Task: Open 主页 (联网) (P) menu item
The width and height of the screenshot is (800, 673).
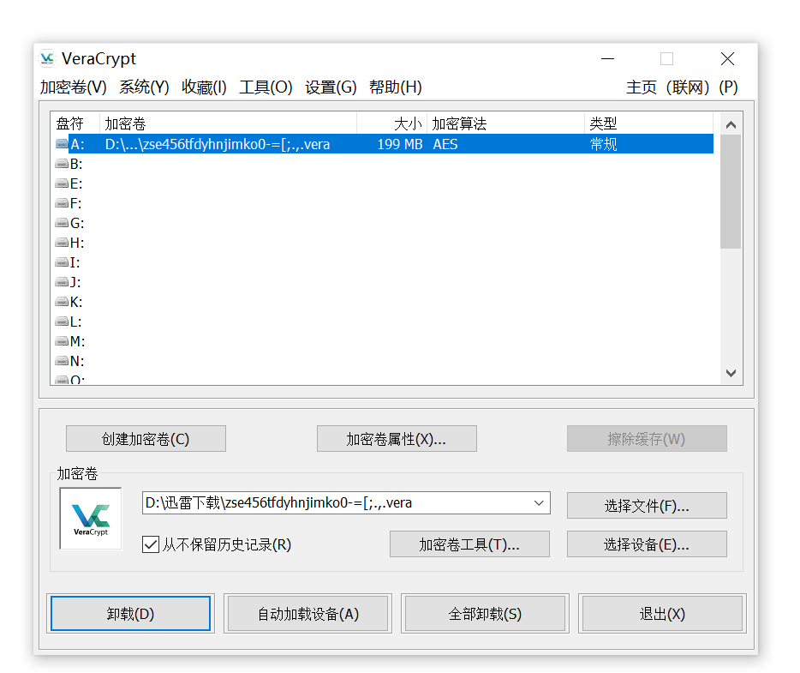Action: point(682,87)
